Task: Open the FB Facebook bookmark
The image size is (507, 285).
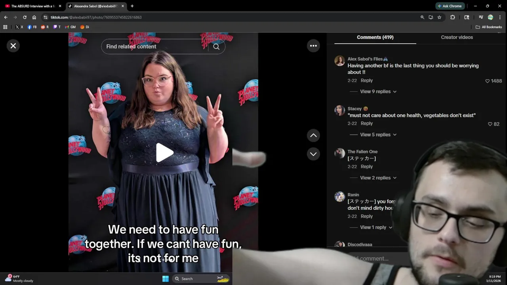Action: [32, 27]
